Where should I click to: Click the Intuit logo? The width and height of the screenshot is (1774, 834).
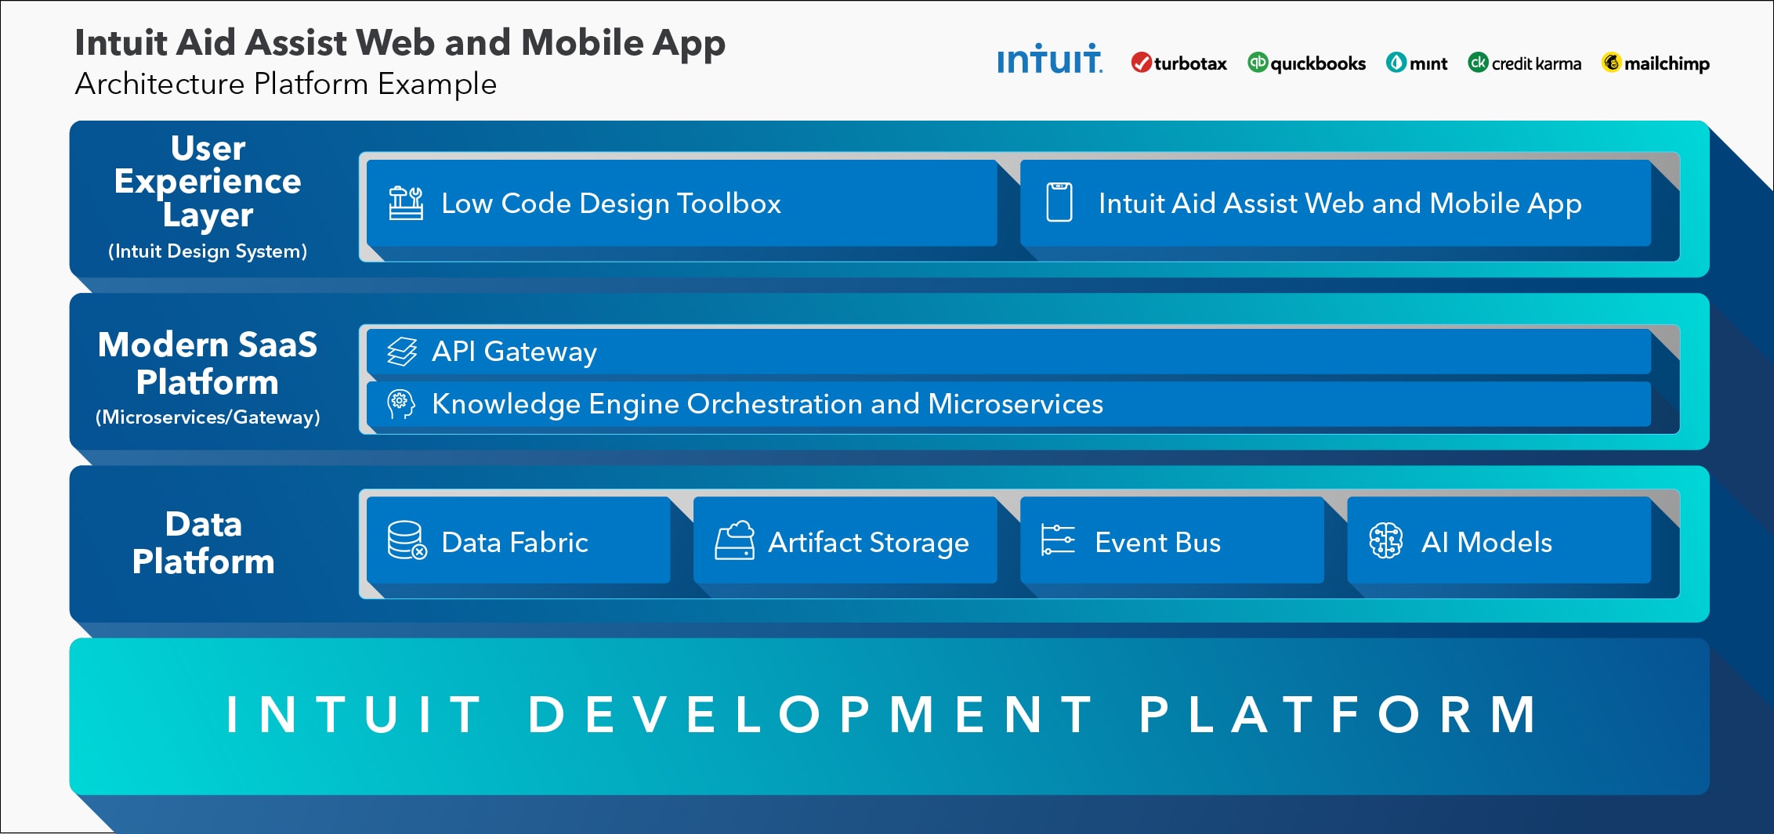click(x=1050, y=59)
